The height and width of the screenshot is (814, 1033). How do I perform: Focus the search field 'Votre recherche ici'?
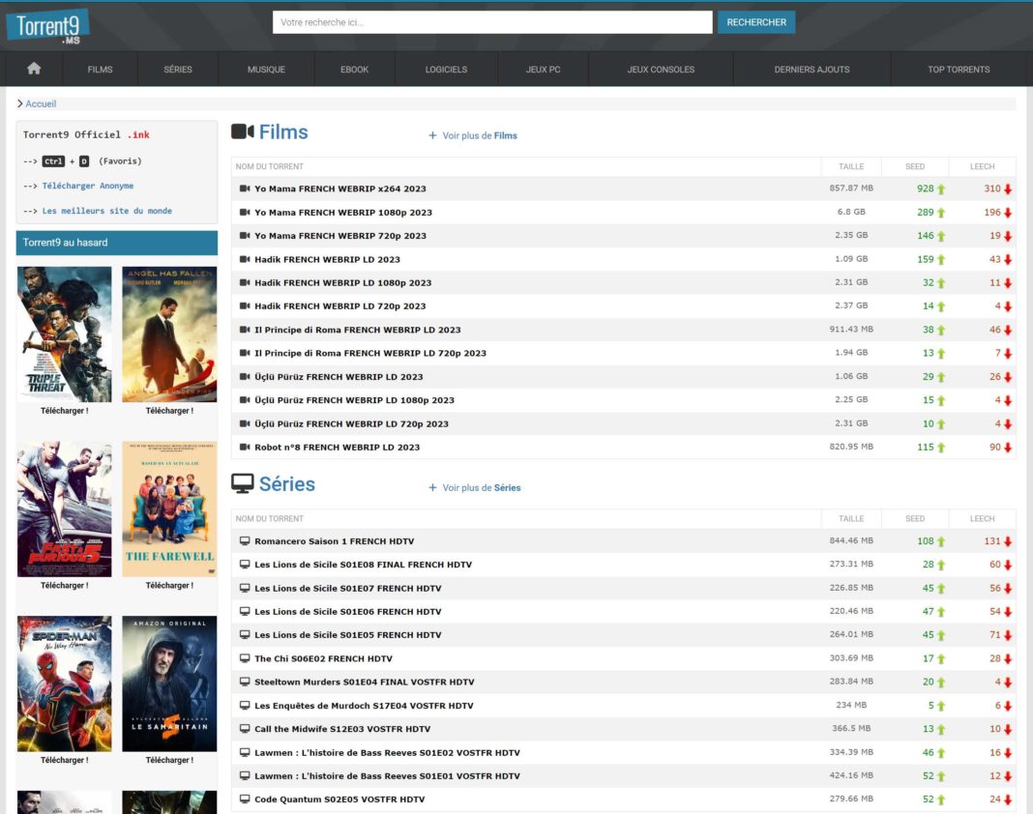[492, 22]
